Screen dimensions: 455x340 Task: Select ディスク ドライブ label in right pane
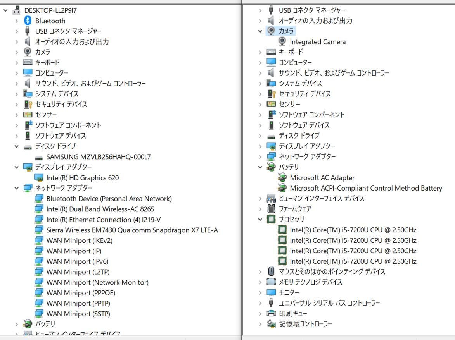tap(299, 136)
